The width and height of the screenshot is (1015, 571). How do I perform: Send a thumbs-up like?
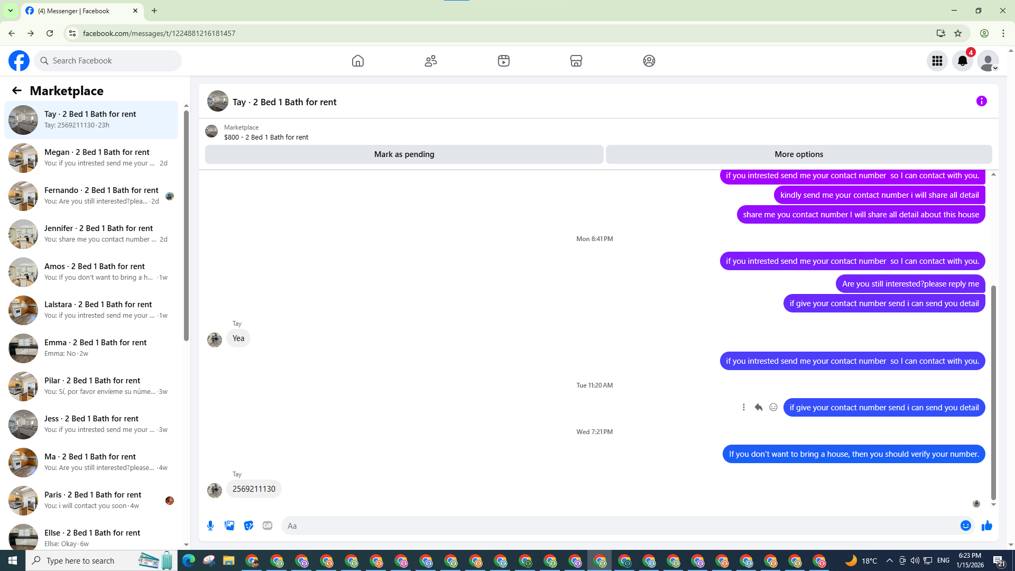coord(986,526)
